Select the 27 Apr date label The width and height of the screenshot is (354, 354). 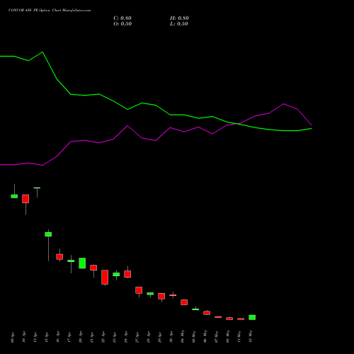pyautogui.click(x=137, y=337)
